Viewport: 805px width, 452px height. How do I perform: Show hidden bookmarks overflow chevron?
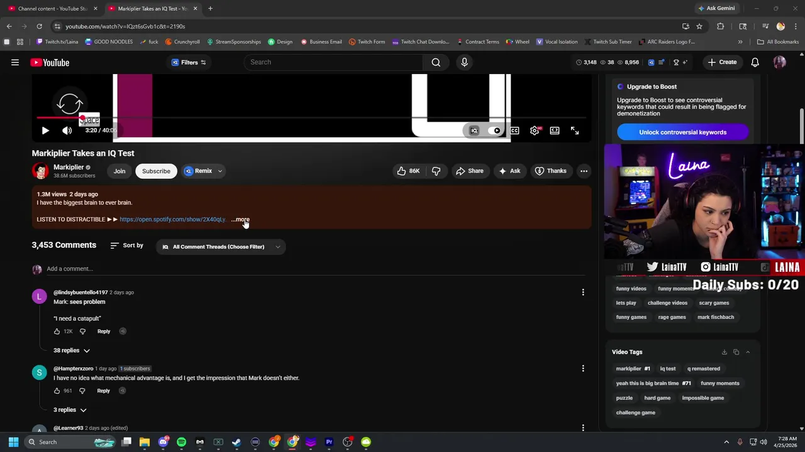(x=740, y=41)
